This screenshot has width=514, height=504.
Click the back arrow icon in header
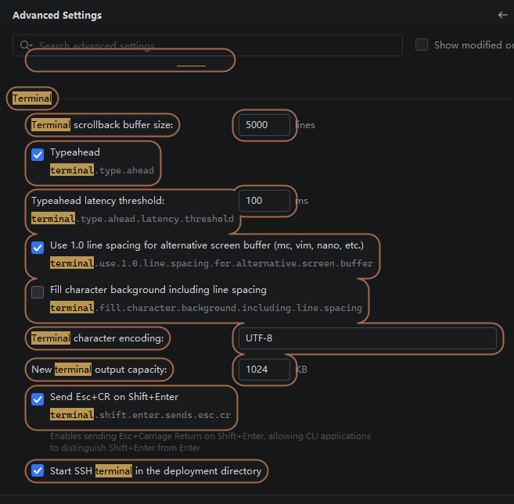click(x=502, y=15)
